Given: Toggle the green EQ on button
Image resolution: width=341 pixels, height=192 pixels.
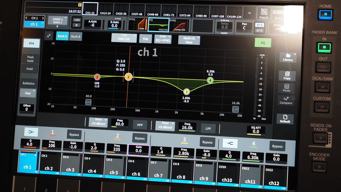Looking at the screenshot, I should click(x=263, y=42).
